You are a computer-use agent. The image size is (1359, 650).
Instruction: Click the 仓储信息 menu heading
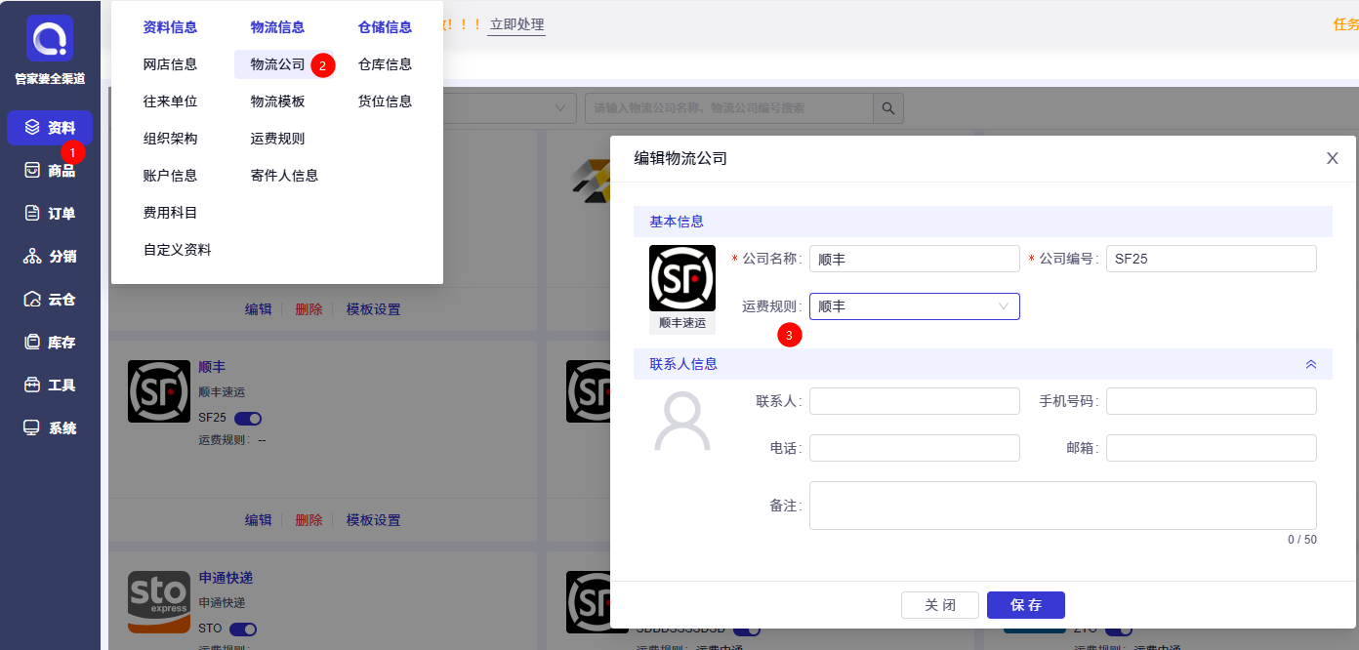coord(385,27)
